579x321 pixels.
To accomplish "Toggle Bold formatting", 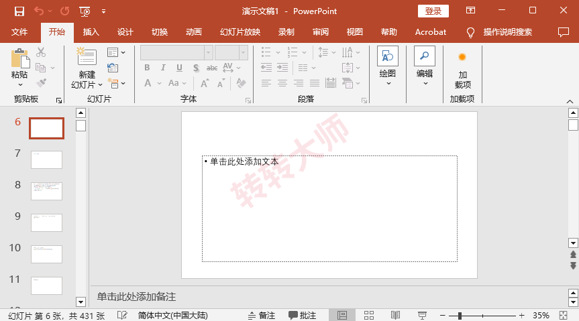I will (147, 68).
